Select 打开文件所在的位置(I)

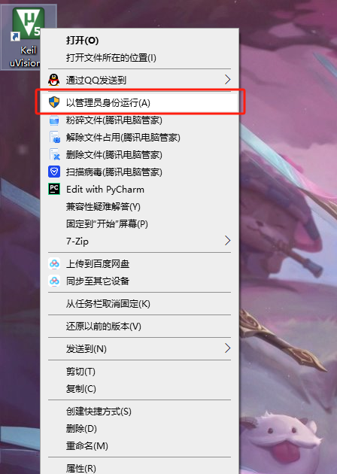pyautogui.click(x=111, y=58)
